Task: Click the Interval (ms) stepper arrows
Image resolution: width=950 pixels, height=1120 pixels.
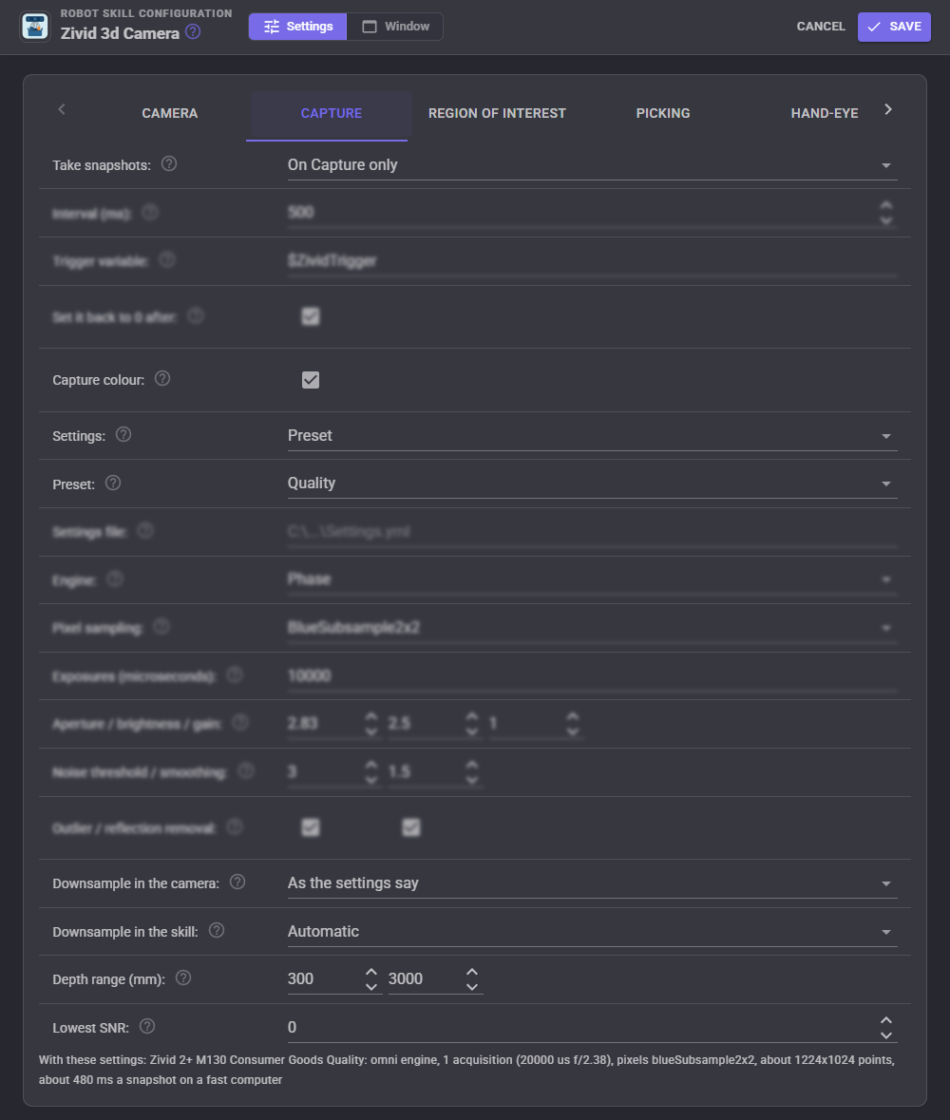Action: click(886, 213)
